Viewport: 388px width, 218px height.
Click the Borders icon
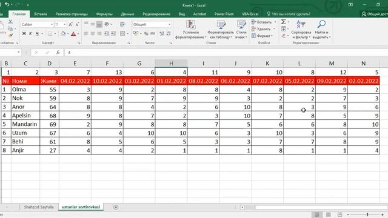pos(50,34)
